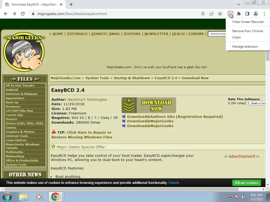This screenshot has width=270, height=202.
Task: Open the FORUMS navigation link
Action: (x=196, y=34)
